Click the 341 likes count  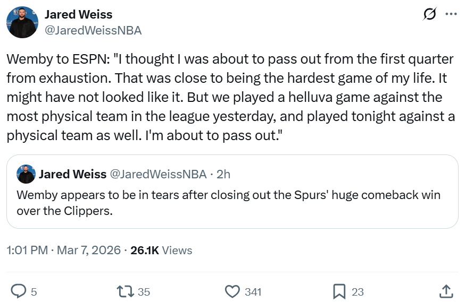click(x=253, y=291)
